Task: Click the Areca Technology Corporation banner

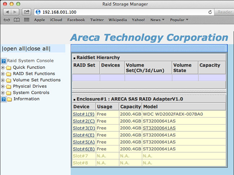Action: [149, 38]
